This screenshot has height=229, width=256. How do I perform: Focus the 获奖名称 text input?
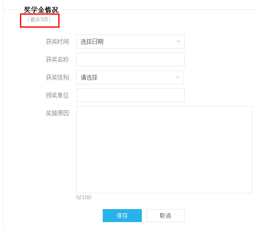pyautogui.click(x=130, y=59)
